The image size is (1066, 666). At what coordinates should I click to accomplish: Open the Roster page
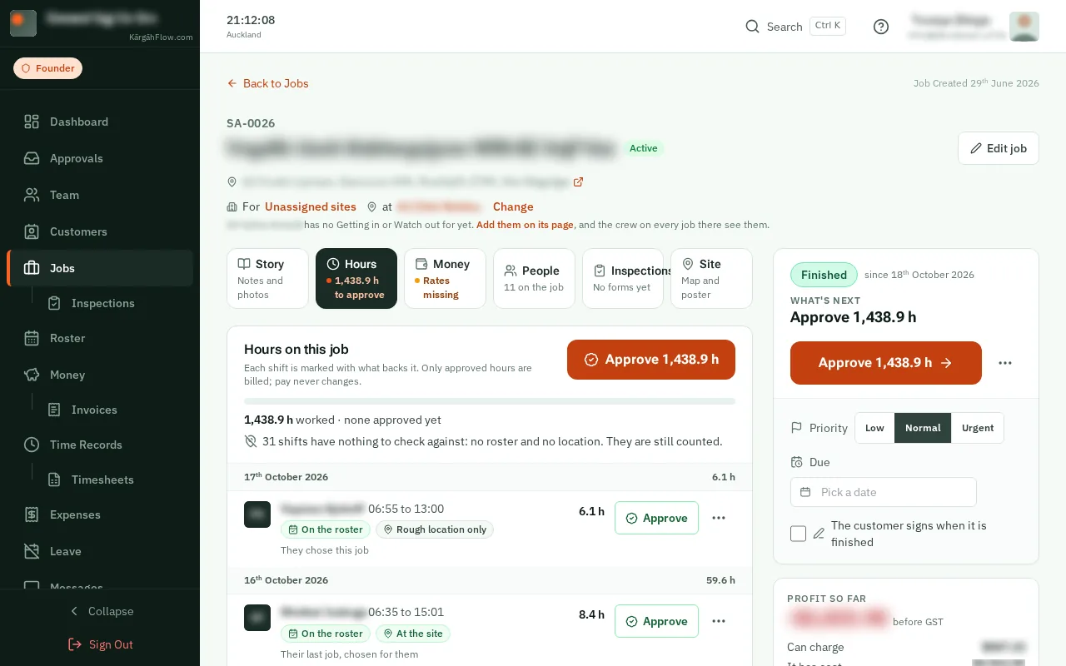(x=100, y=338)
